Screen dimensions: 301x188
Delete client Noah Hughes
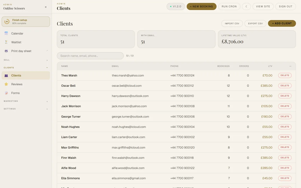(285, 127)
